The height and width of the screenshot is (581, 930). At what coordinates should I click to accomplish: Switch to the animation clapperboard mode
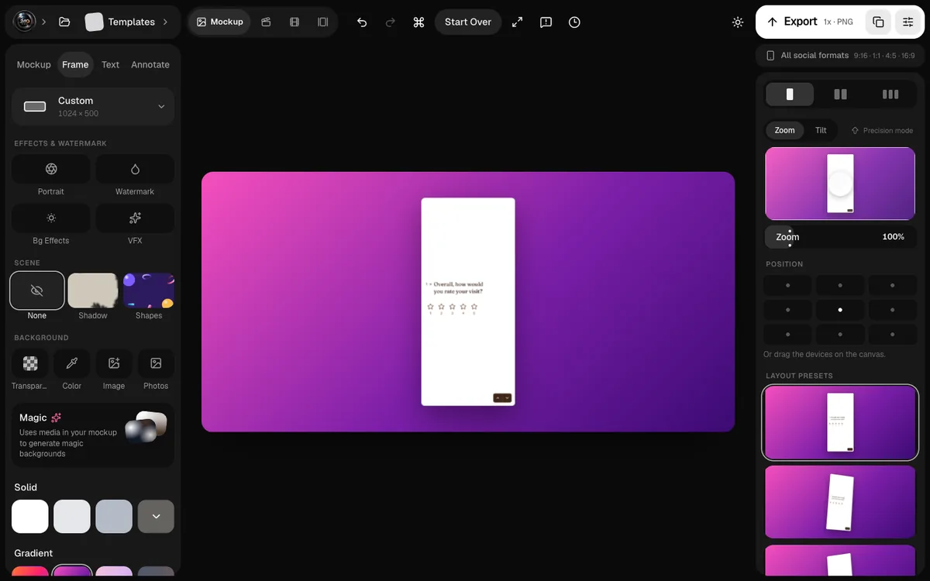pos(266,22)
